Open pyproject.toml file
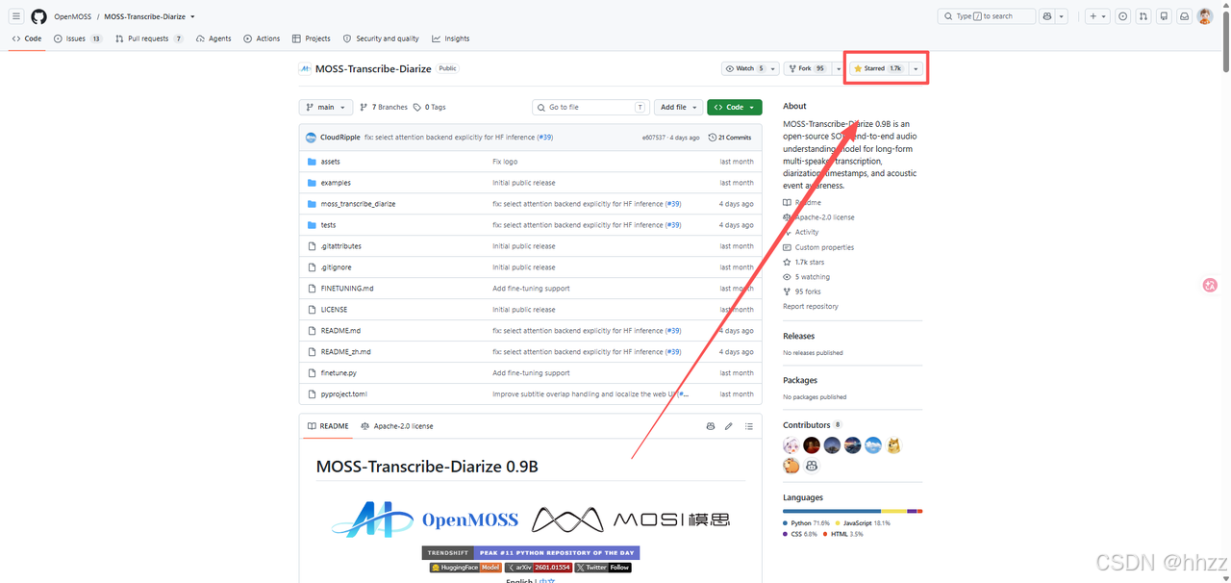 (x=343, y=394)
